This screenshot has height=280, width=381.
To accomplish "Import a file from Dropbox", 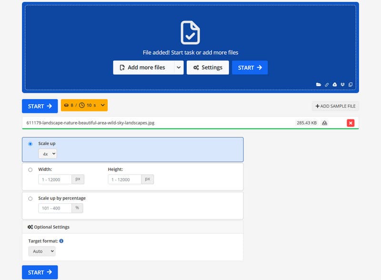I will point(342,84).
